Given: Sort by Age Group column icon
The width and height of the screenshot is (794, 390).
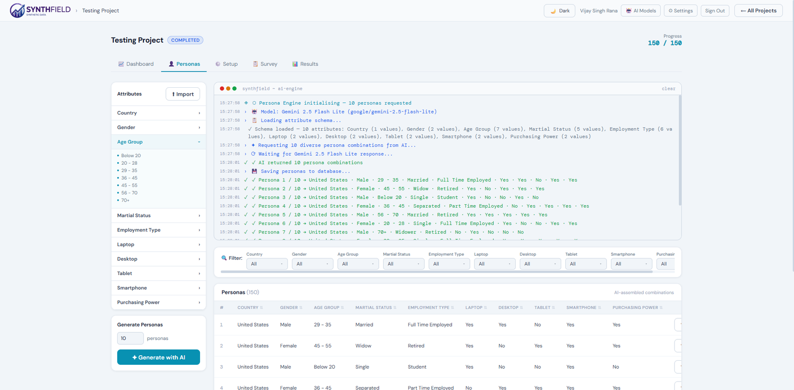Looking at the screenshot, I should point(342,308).
